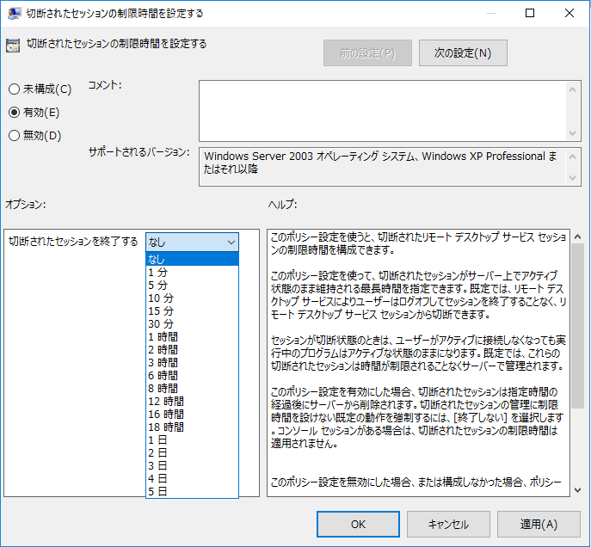Viewport: 591px width, 547px height.
Task: Click comment box scroll down arrow
Action: pyautogui.click(x=573, y=133)
